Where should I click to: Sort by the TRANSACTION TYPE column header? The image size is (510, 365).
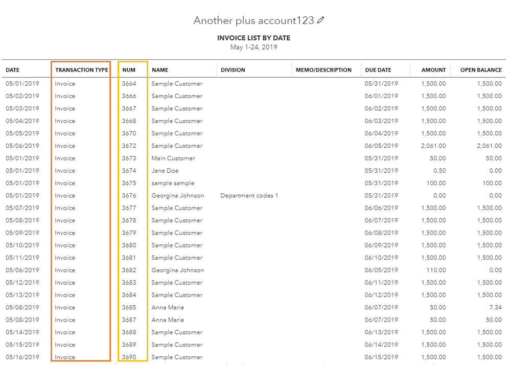[82, 70]
